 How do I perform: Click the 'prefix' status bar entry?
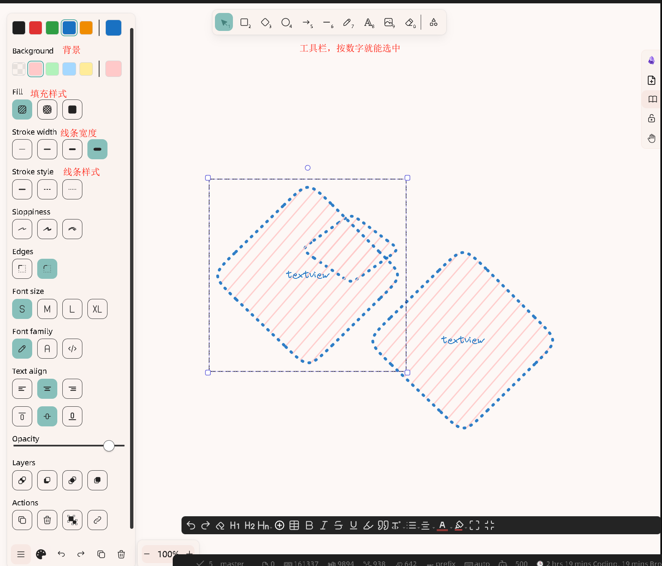445,563
